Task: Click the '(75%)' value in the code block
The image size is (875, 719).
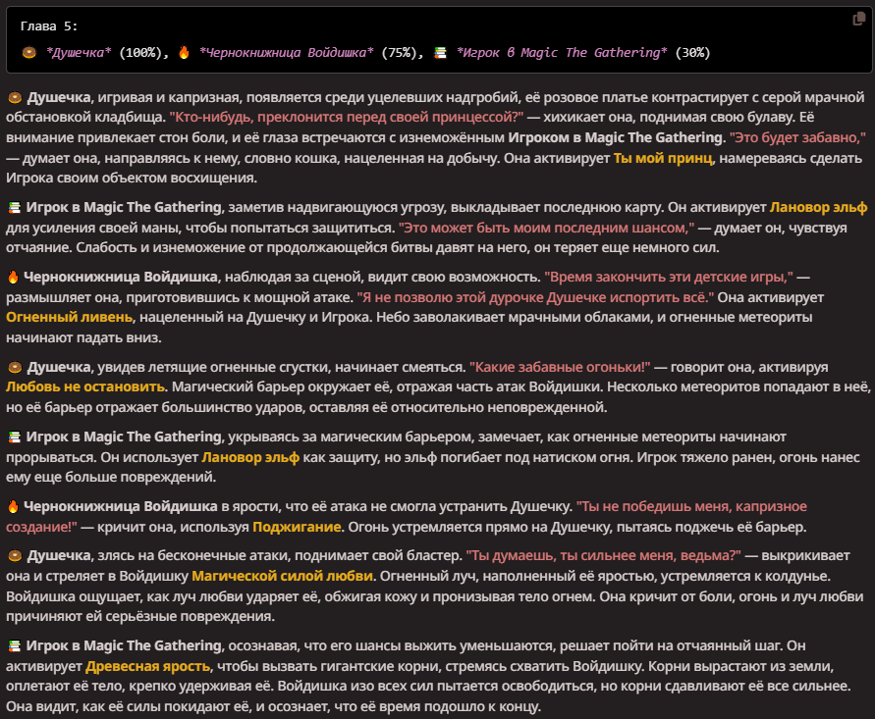Action: [399, 52]
